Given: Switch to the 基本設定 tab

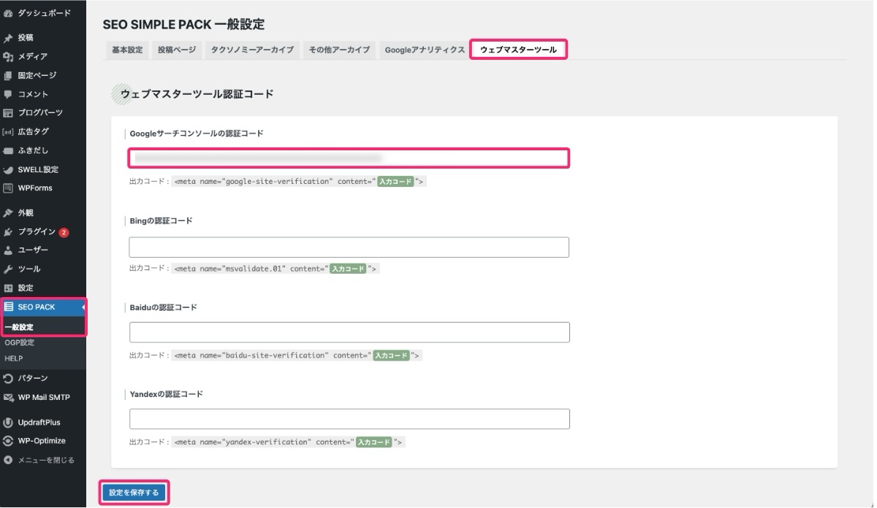Looking at the screenshot, I should (126, 50).
